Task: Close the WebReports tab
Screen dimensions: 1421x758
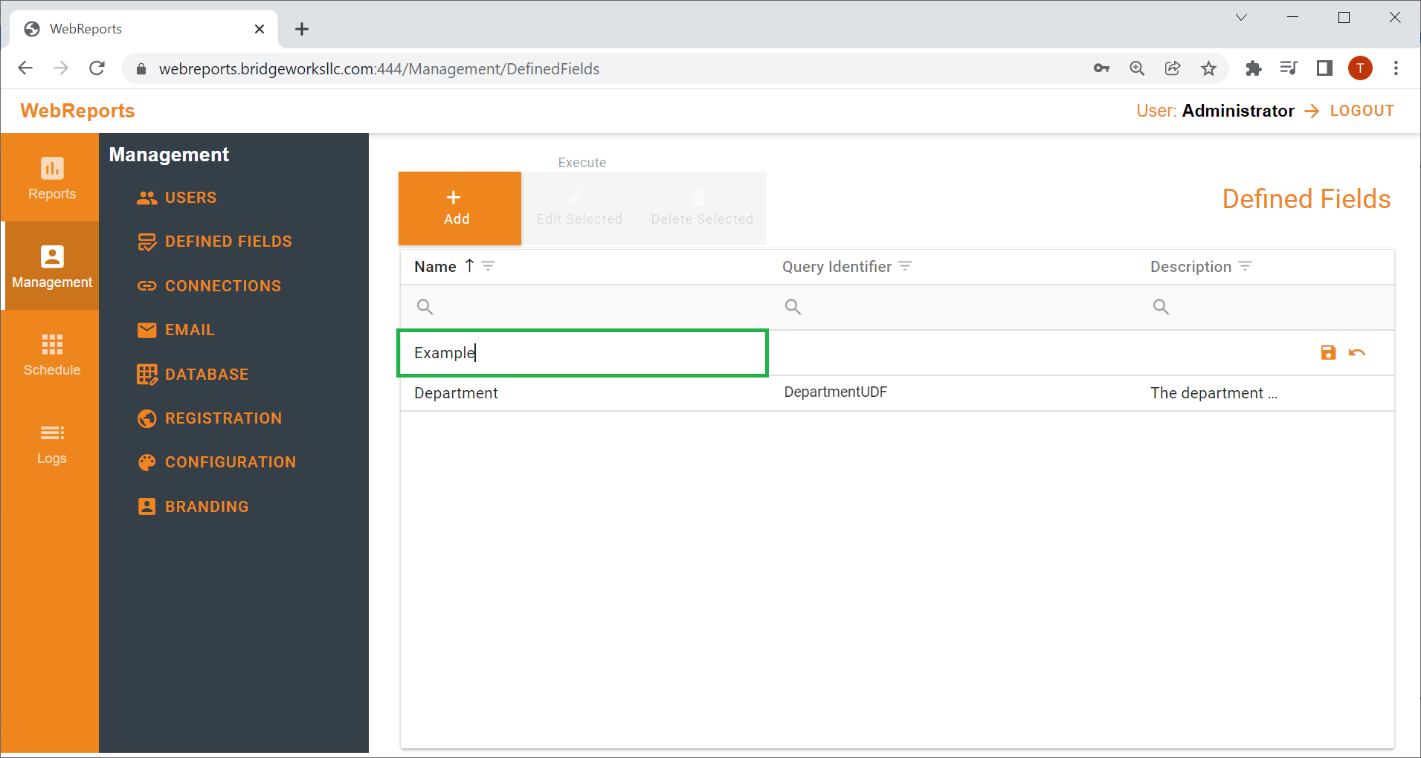Action: [x=260, y=29]
